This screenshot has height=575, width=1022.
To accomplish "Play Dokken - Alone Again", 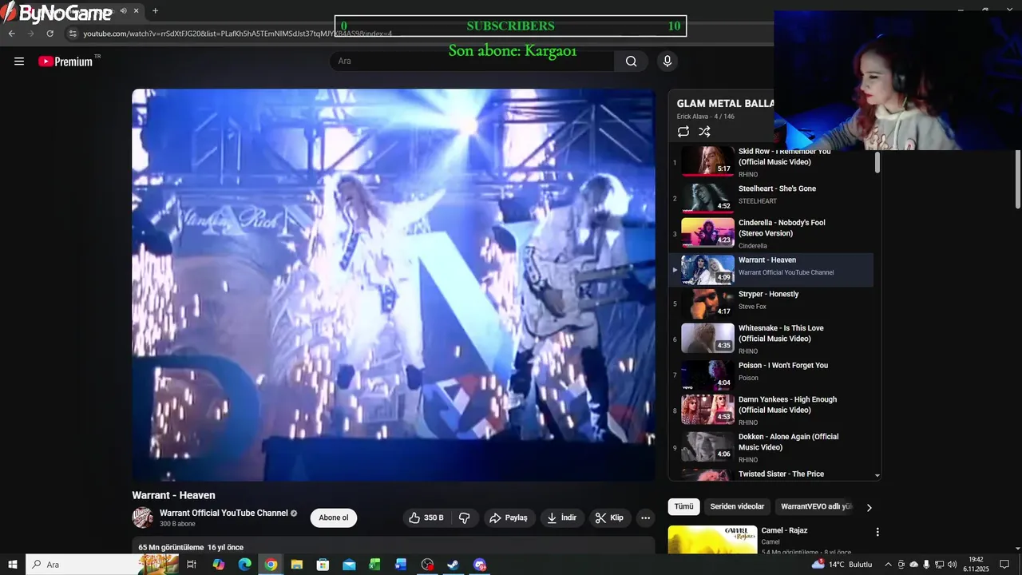I will tap(770, 447).
